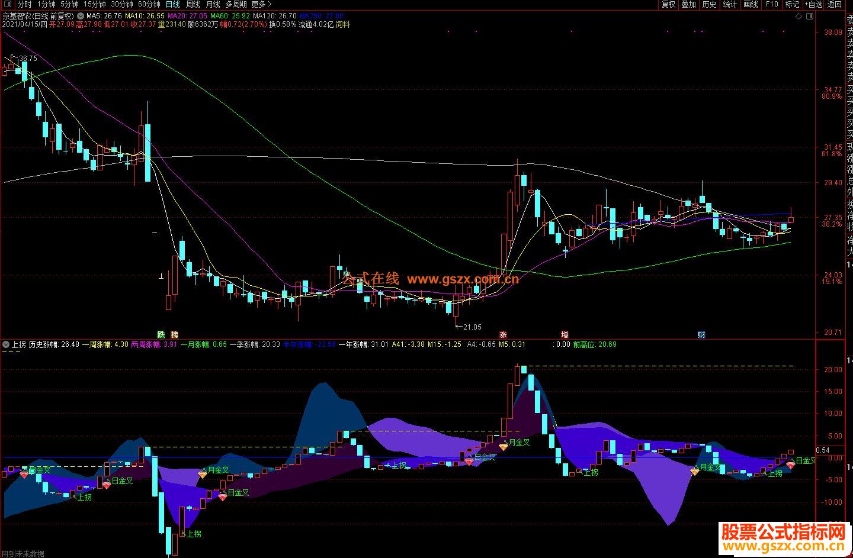Add stock via +自选 button
The image size is (853, 558).
tap(813, 4)
